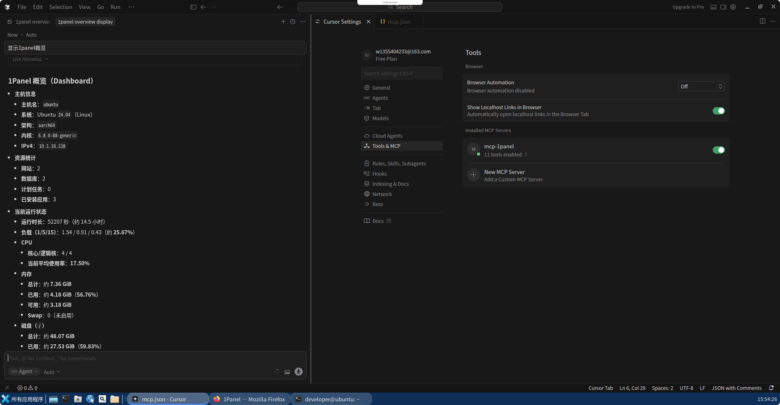Attach an image in chat input
This screenshot has width=780, height=405.
[x=287, y=372]
